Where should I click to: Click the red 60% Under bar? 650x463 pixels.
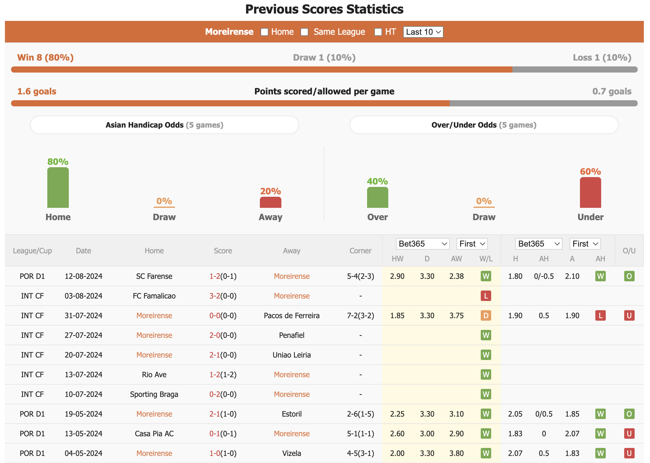590,192
